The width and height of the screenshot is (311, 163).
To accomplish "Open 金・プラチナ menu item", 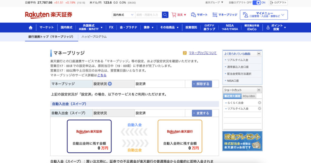I will (x=128, y=28).
